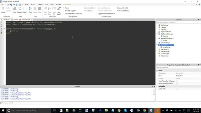
Task: Click Reload Script
Action: (x=89, y=11)
